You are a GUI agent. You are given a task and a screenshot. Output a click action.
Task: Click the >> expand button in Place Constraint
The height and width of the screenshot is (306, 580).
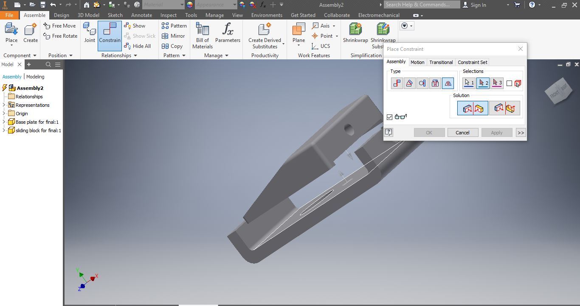(x=521, y=133)
